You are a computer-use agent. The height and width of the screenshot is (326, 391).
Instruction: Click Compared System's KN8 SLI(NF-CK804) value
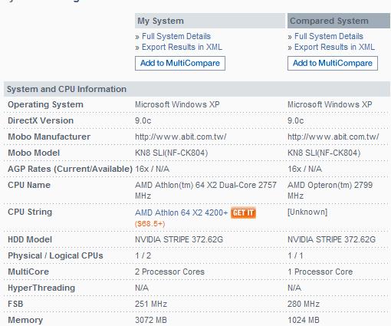pos(324,153)
